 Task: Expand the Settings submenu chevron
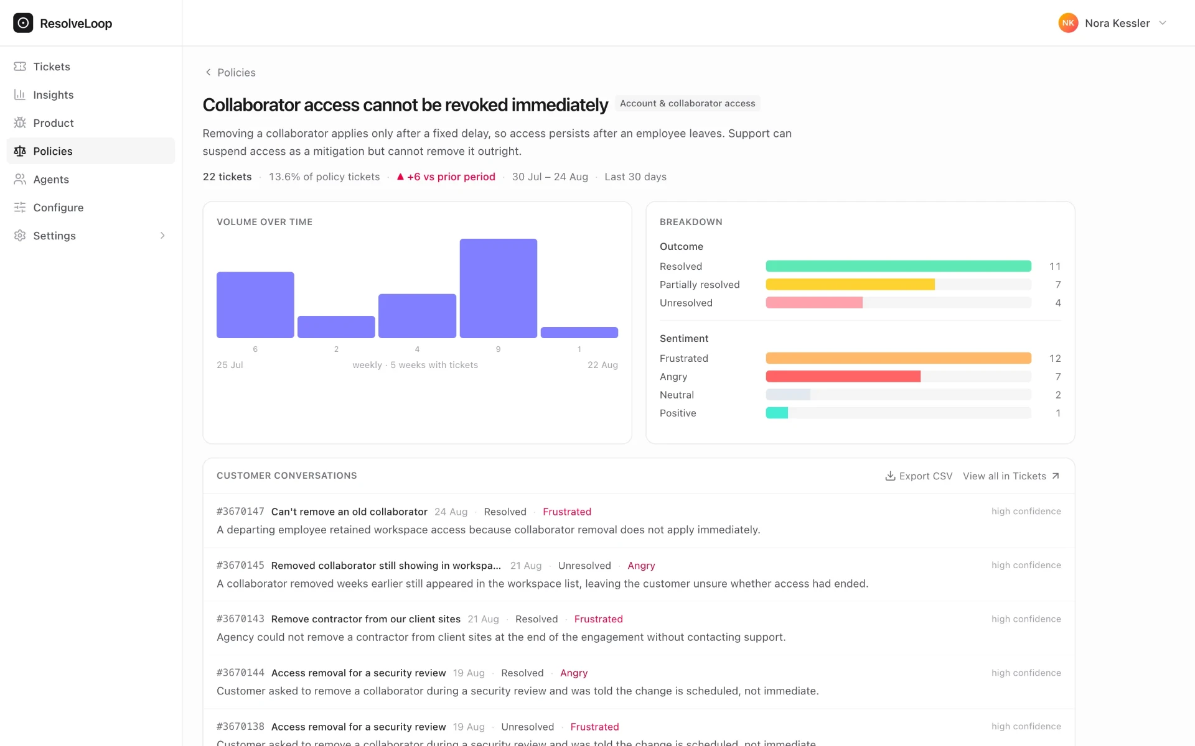(x=162, y=236)
